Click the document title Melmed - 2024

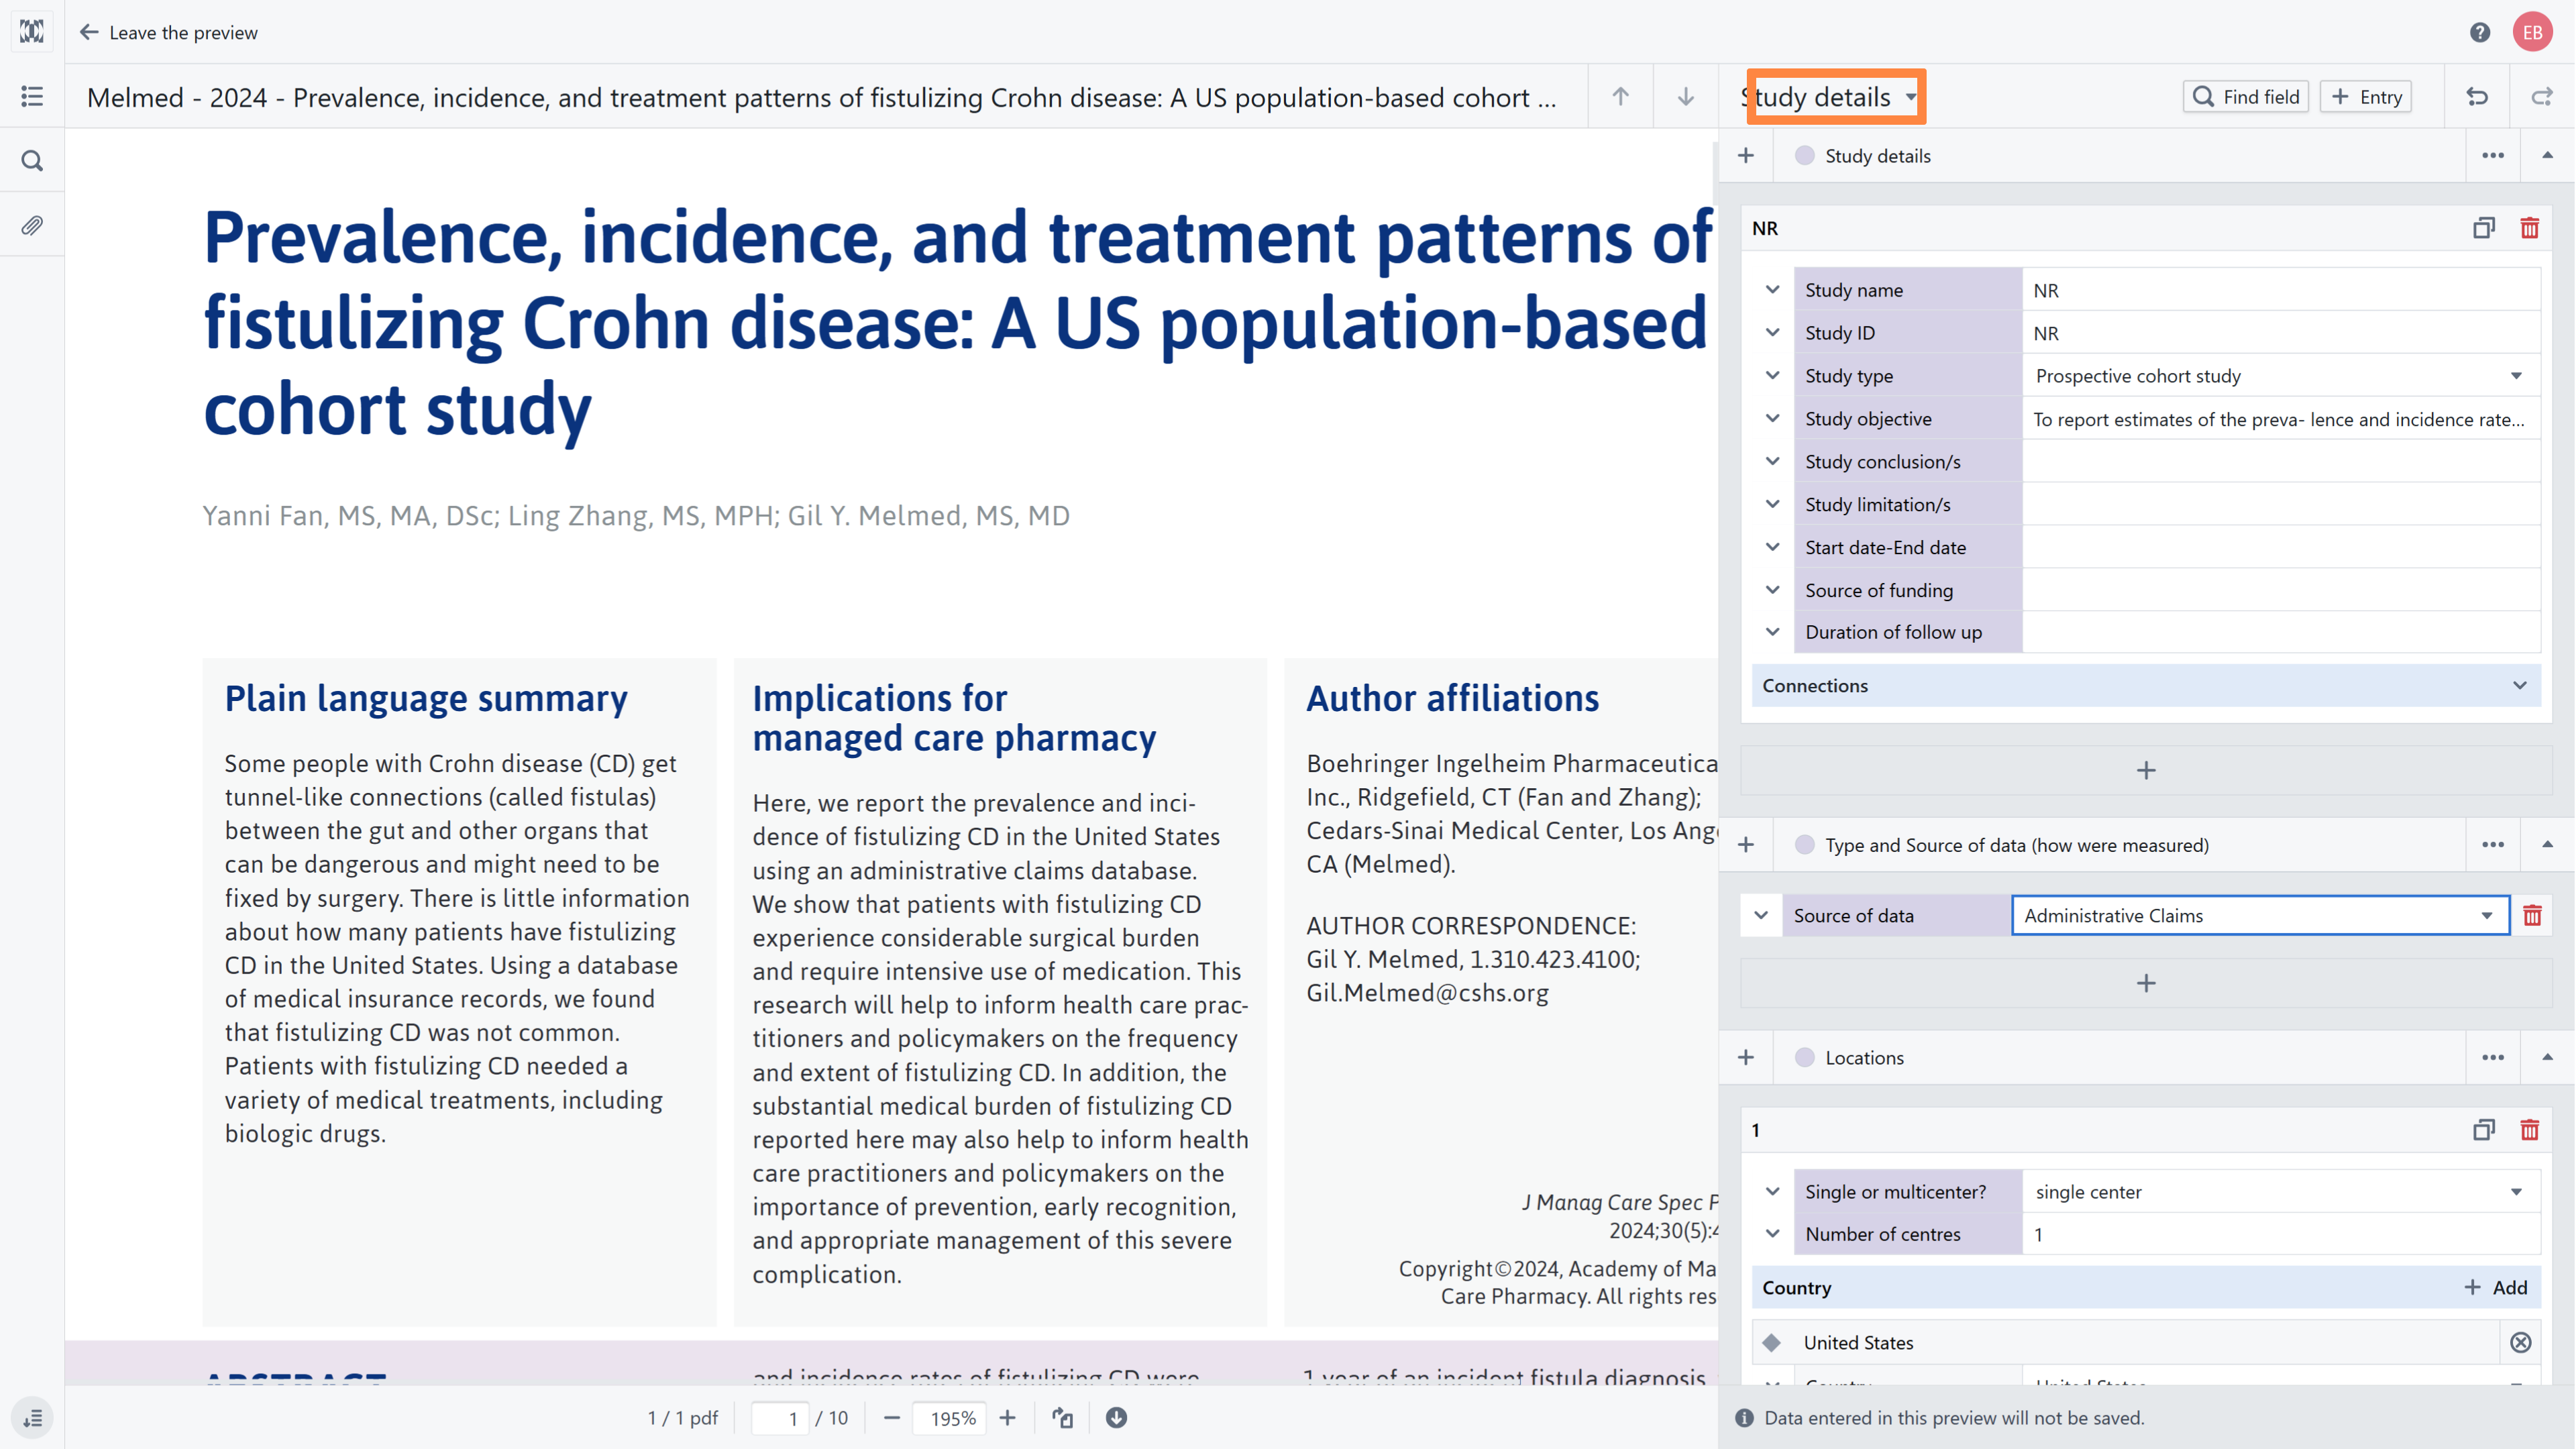click(x=821, y=97)
